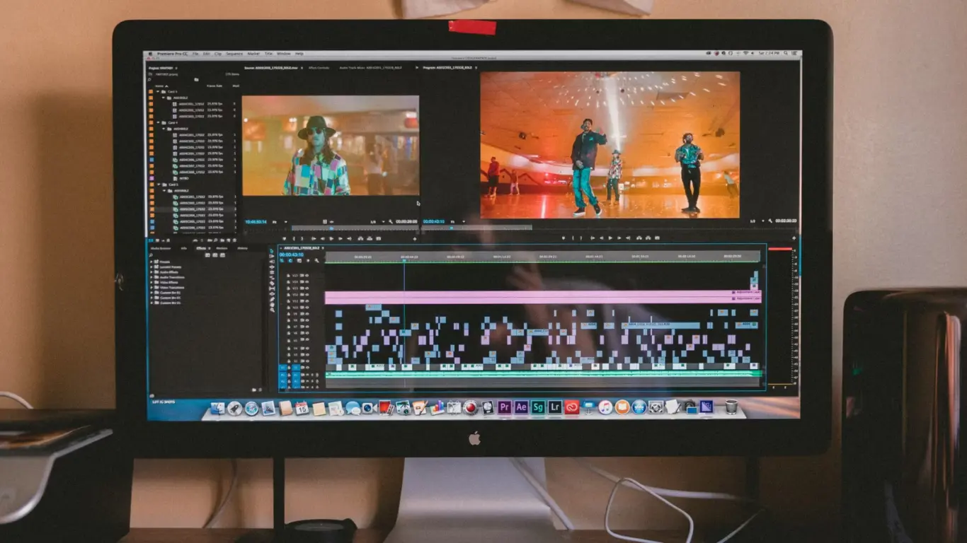Select the Hand tool
This screenshot has height=543, width=967.
(272, 305)
